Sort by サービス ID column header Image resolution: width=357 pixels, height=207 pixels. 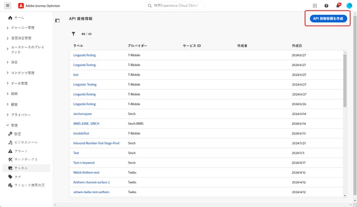[192, 46]
